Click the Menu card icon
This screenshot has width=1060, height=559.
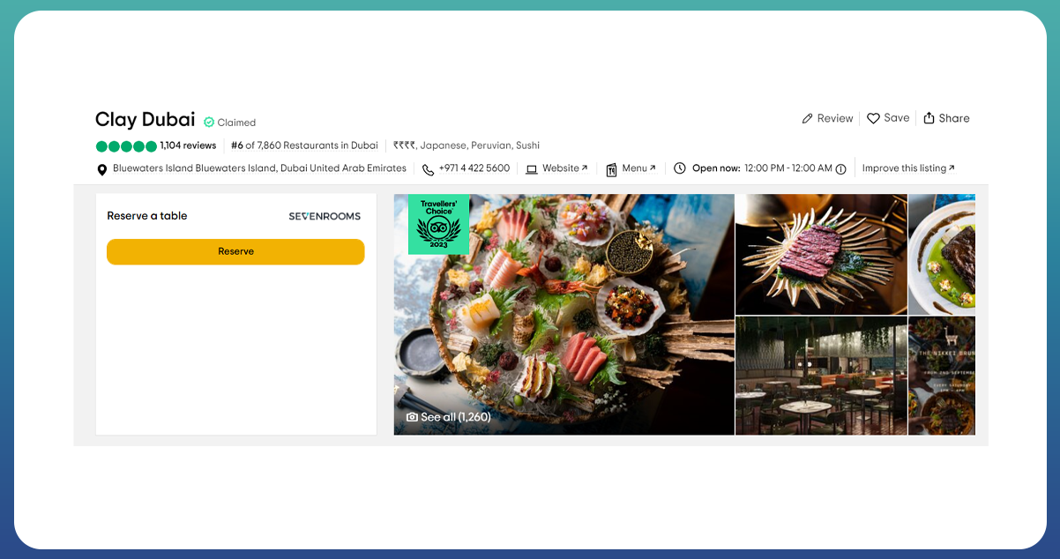coord(611,169)
